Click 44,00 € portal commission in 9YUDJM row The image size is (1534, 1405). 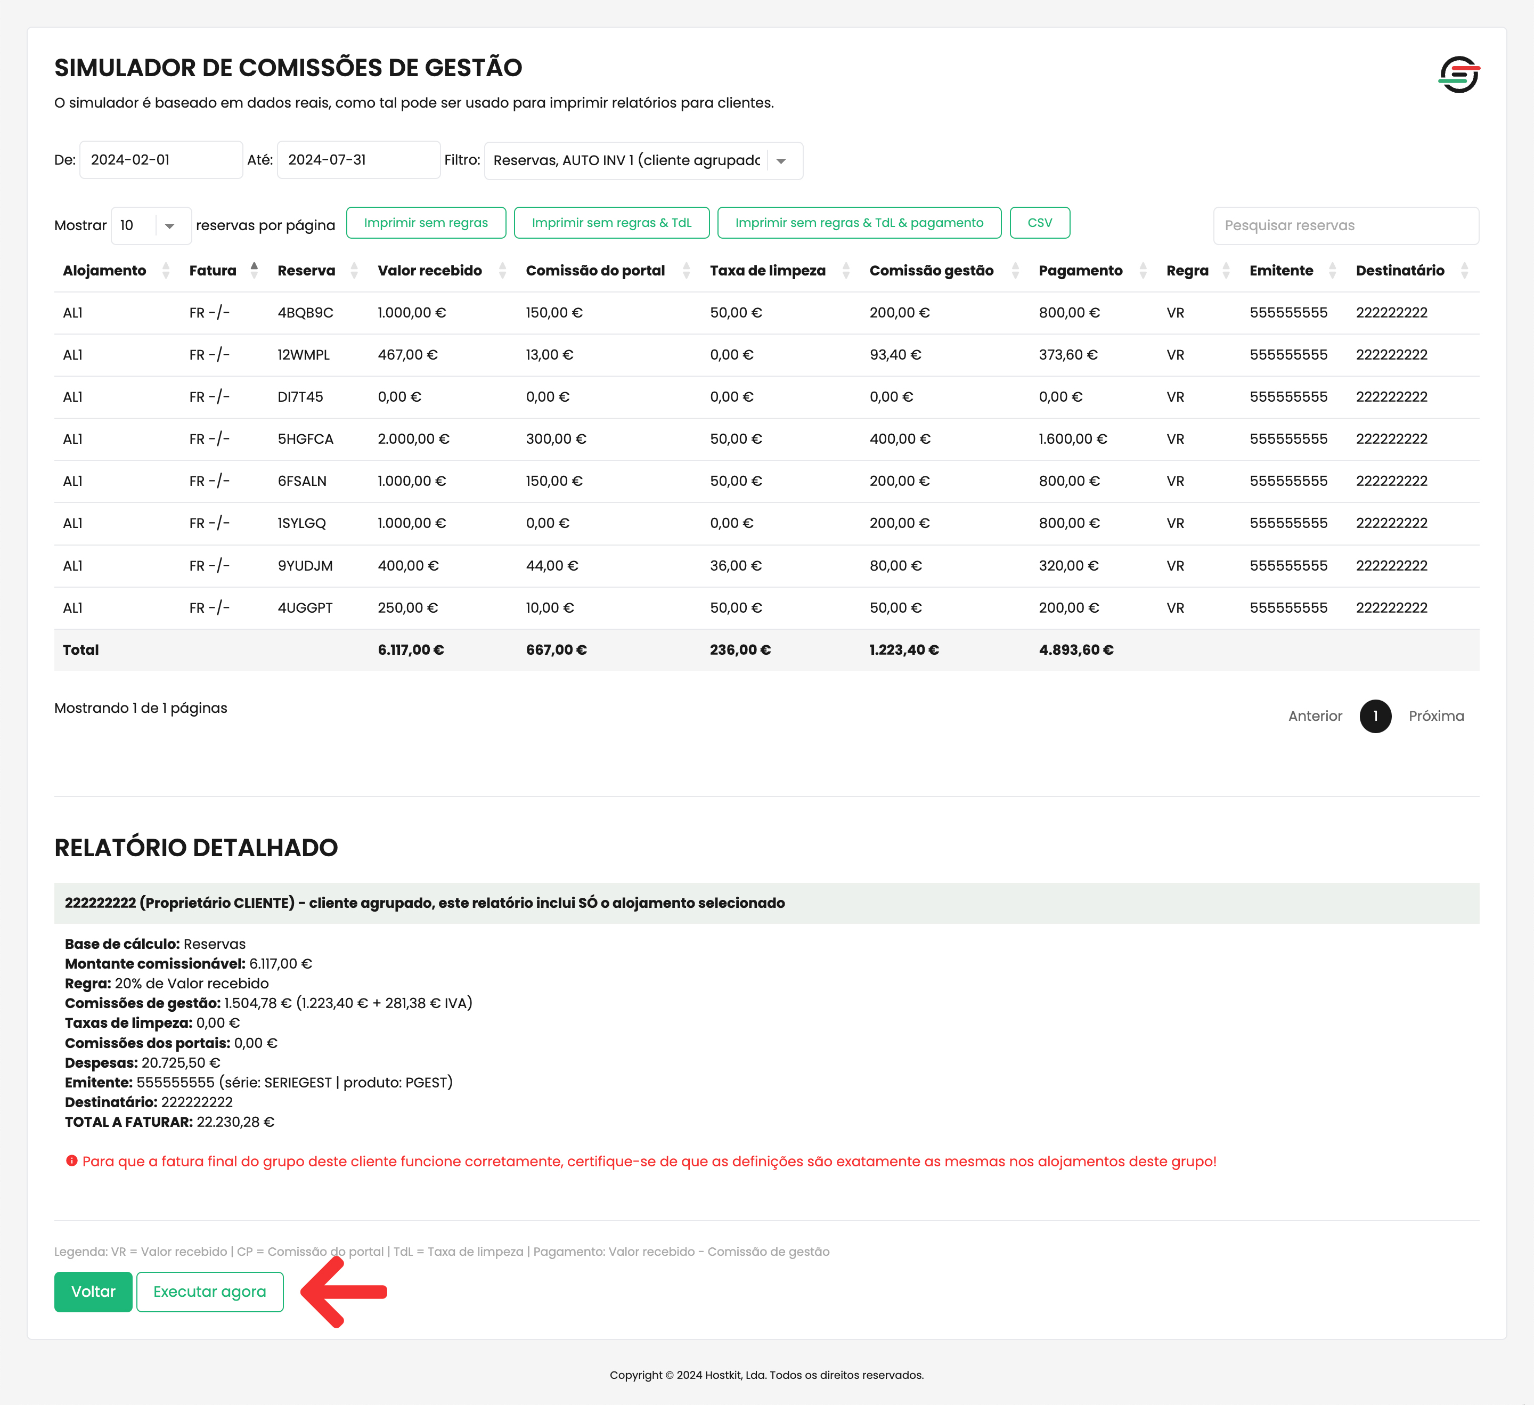pyautogui.click(x=552, y=565)
